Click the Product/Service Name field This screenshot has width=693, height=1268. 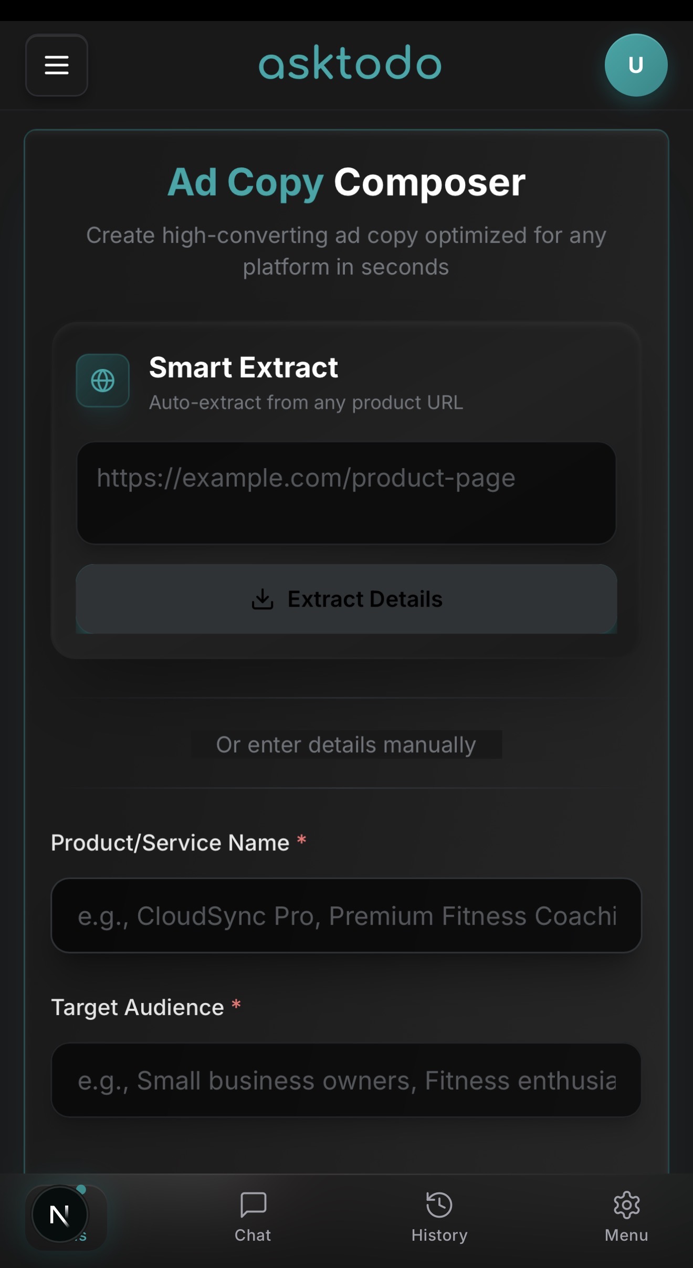click(x=346, y=916)
